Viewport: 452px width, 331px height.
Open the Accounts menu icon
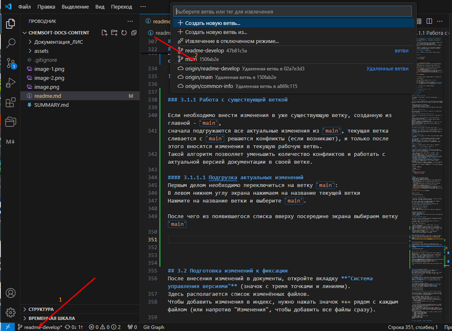(10, 293)
